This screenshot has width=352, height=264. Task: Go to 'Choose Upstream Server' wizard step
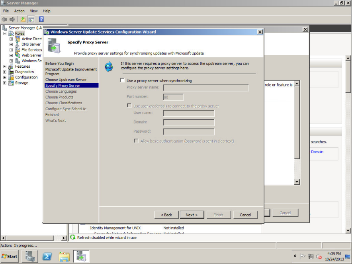pos(66,80)
